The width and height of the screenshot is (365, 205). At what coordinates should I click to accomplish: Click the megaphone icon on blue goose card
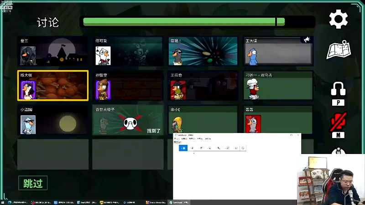pos(307,40)
